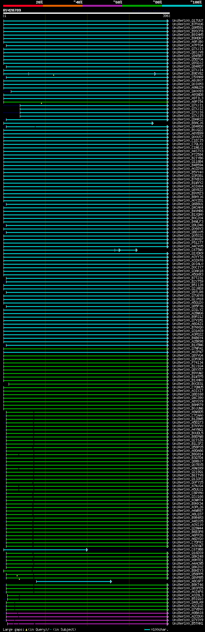This screenshot has width=205, height=632.
Task: Open hit UniRef100_A7PTG4
Action: tap(188, 45)
